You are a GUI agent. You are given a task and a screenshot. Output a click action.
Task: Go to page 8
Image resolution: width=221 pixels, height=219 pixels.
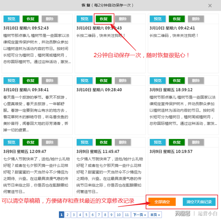[105, 215]
